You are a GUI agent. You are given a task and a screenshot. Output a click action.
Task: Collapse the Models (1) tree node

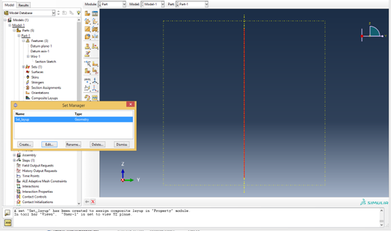point(5,20)
